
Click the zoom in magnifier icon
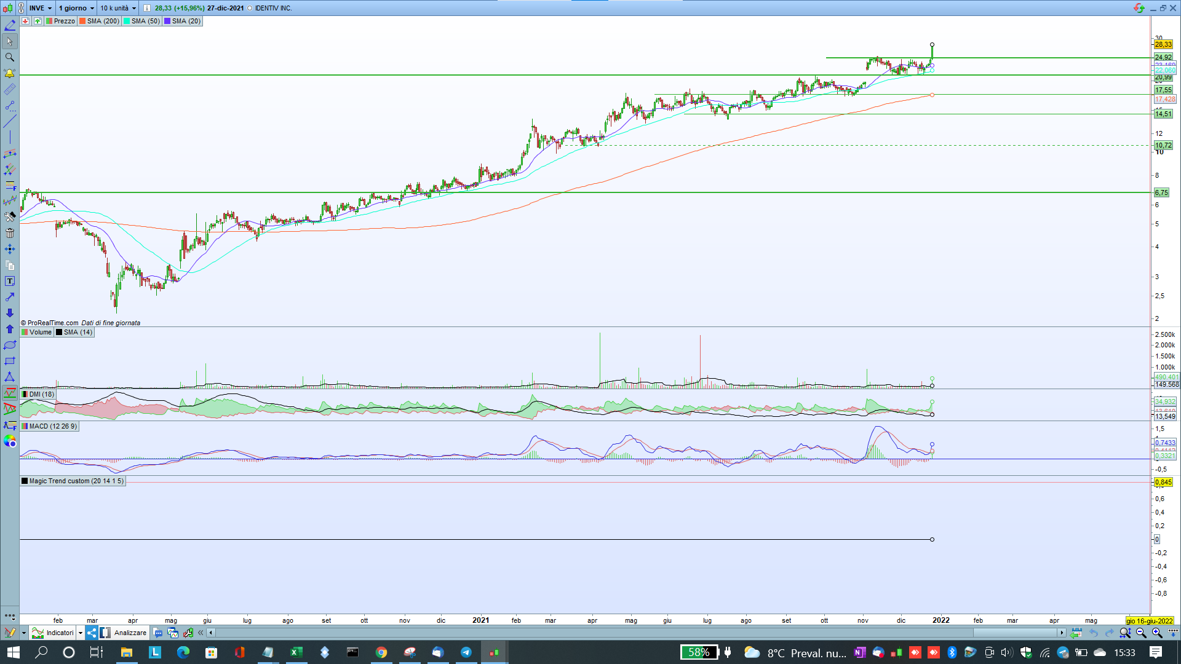pyautogui.click(x=1156, y=633)
